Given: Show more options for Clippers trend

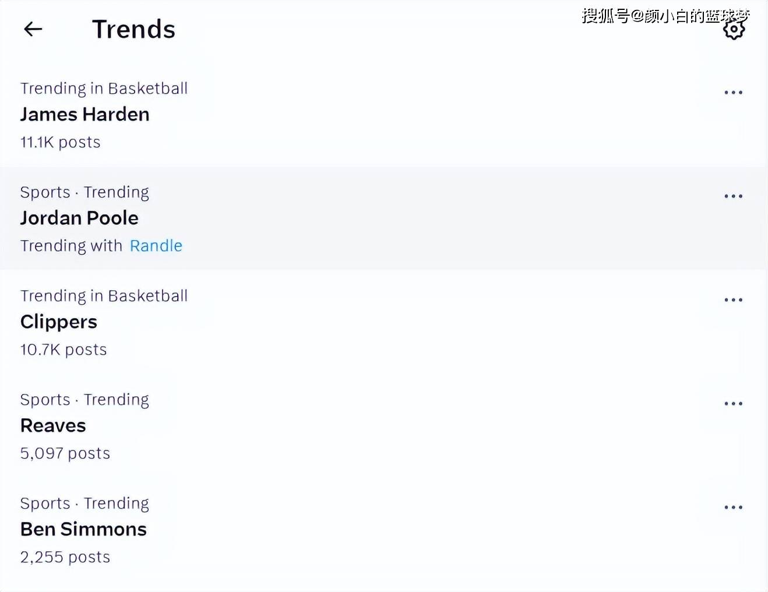Looking at the screenshot, I should tap(733, 300).
